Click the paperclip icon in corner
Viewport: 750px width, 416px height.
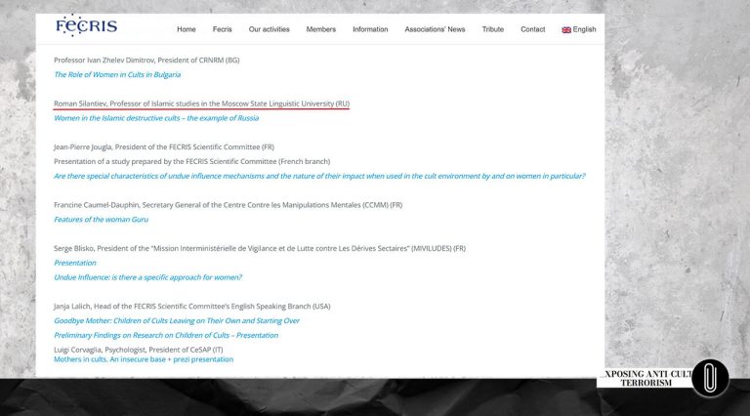click(710, 378)
